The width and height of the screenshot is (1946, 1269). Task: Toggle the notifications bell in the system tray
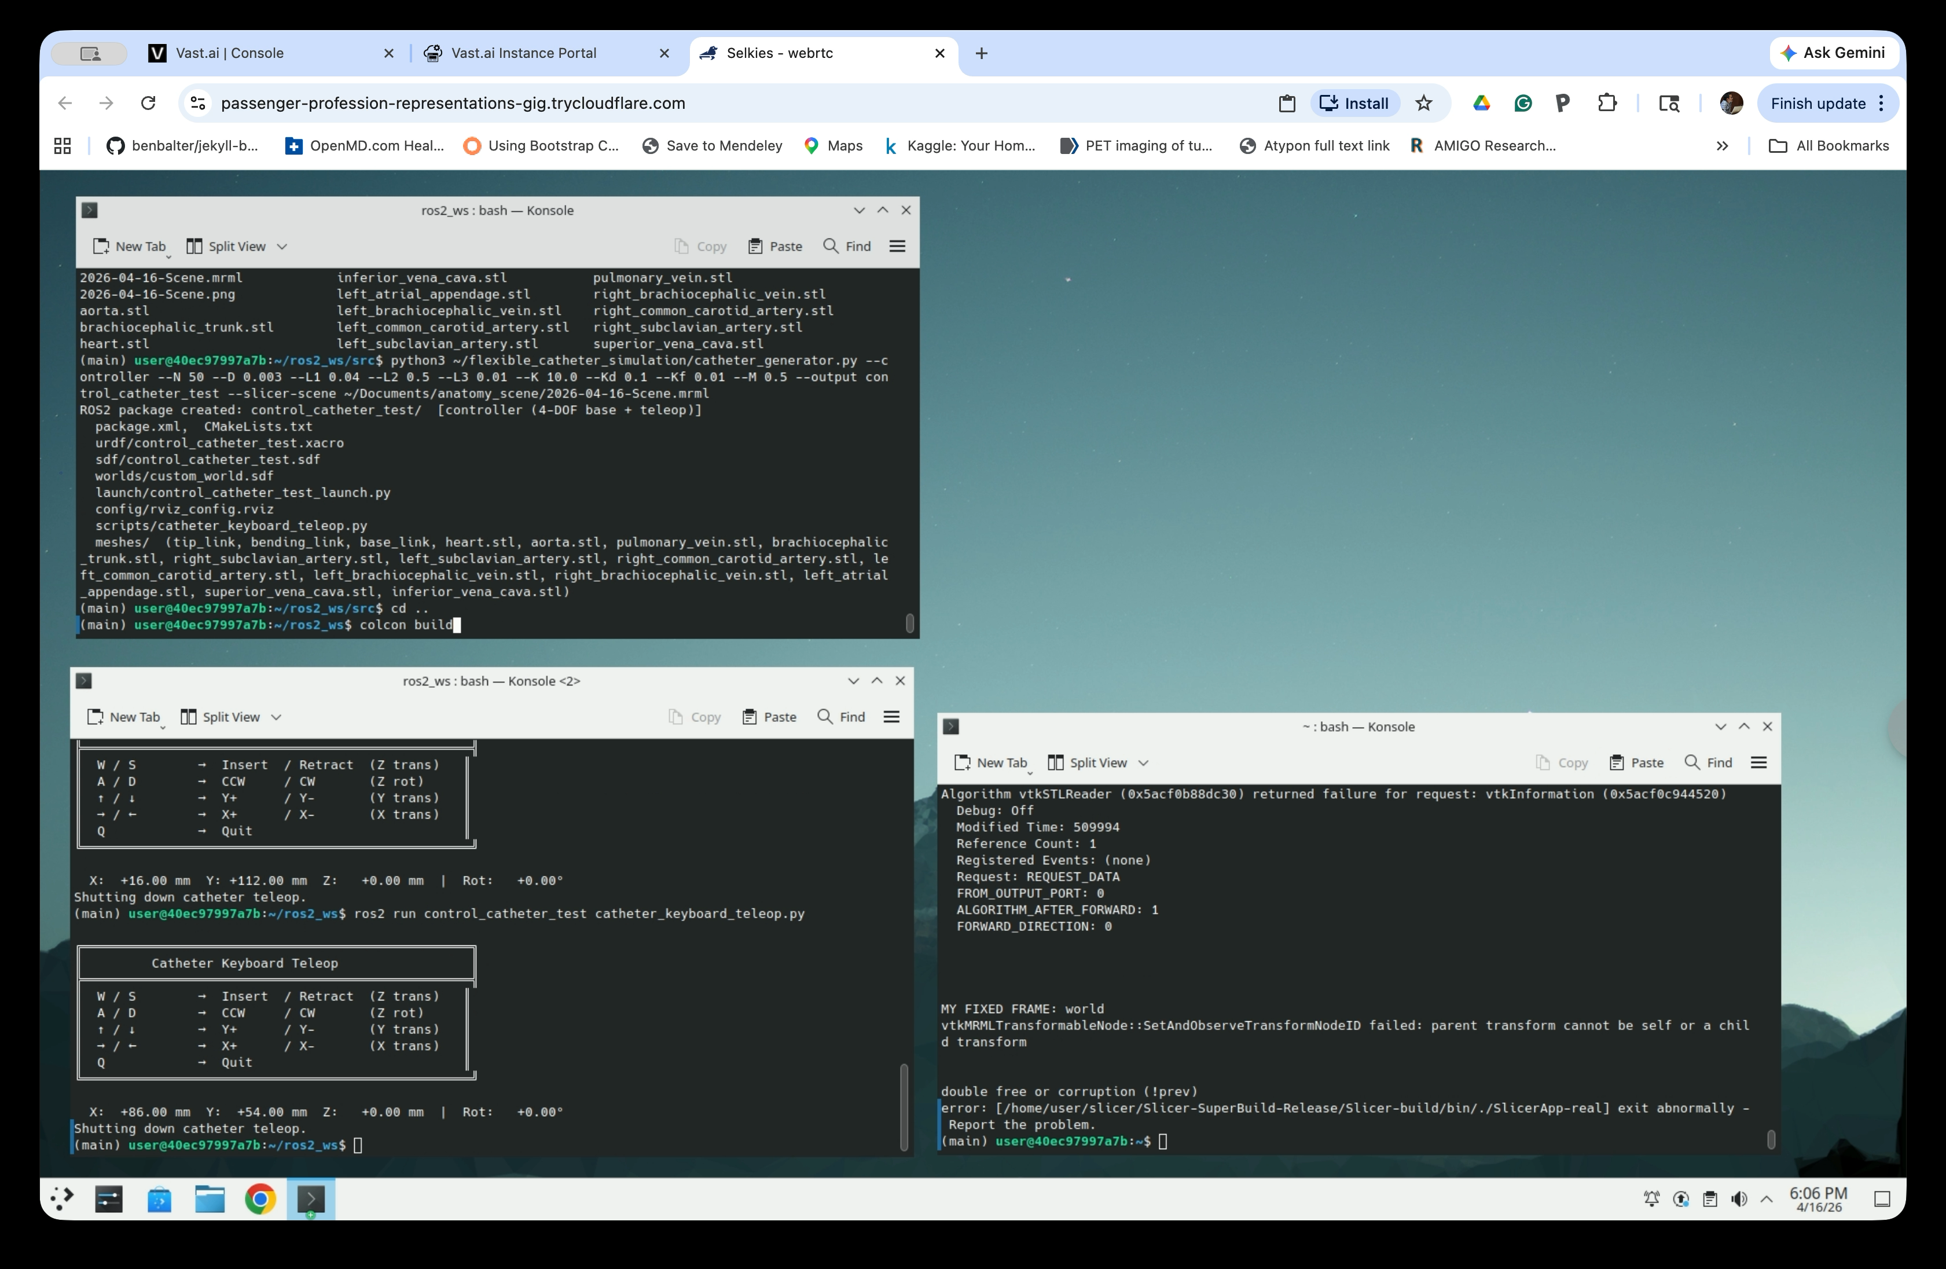(1650, 1199)
